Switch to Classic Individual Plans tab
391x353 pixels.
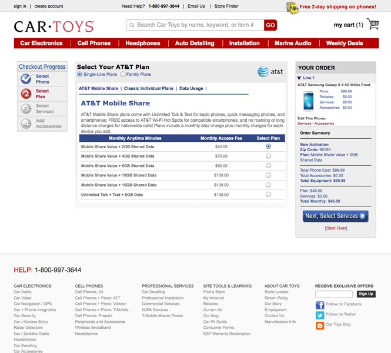point(149,88)
